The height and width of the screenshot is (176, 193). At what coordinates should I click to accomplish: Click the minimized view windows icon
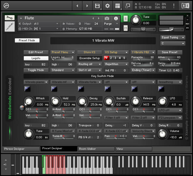pos(128,6)
